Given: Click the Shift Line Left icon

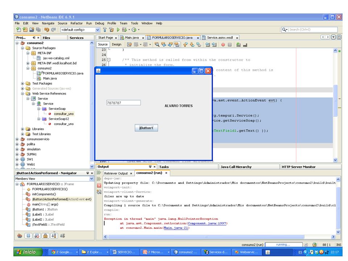Looking at the screenshot, I should [x=207, y=45].
